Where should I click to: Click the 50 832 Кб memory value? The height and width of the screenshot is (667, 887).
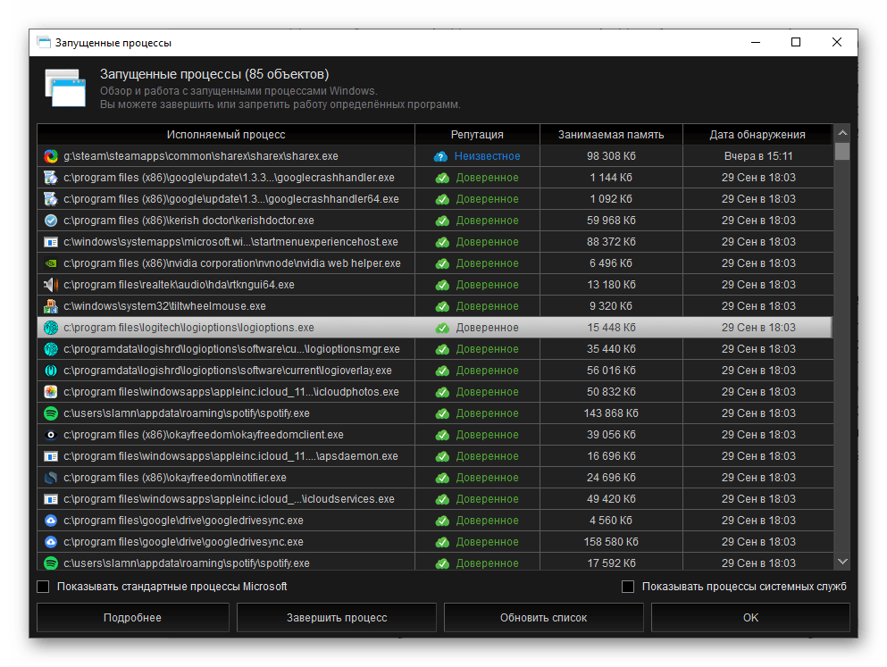click(611, 392)
